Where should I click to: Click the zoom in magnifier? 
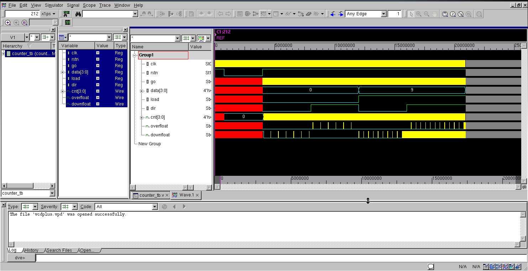(419, 14)
